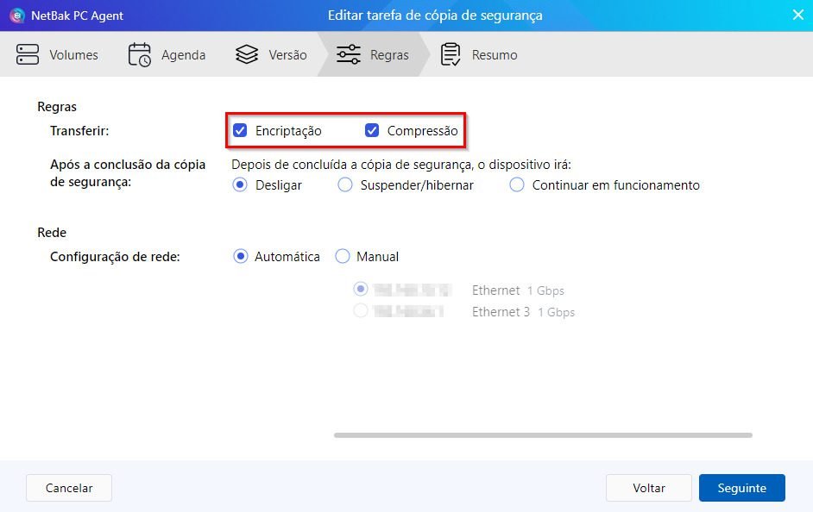Switch network configuration to Manual

(343, 256)
